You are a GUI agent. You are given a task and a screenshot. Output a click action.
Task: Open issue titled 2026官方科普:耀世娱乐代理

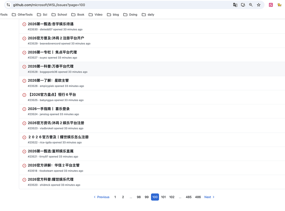(50, 179)
